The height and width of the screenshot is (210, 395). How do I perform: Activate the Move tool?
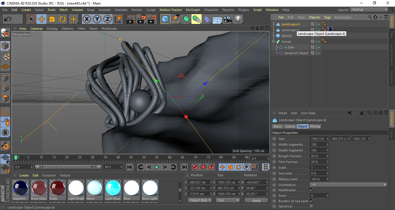coord(42,19)
